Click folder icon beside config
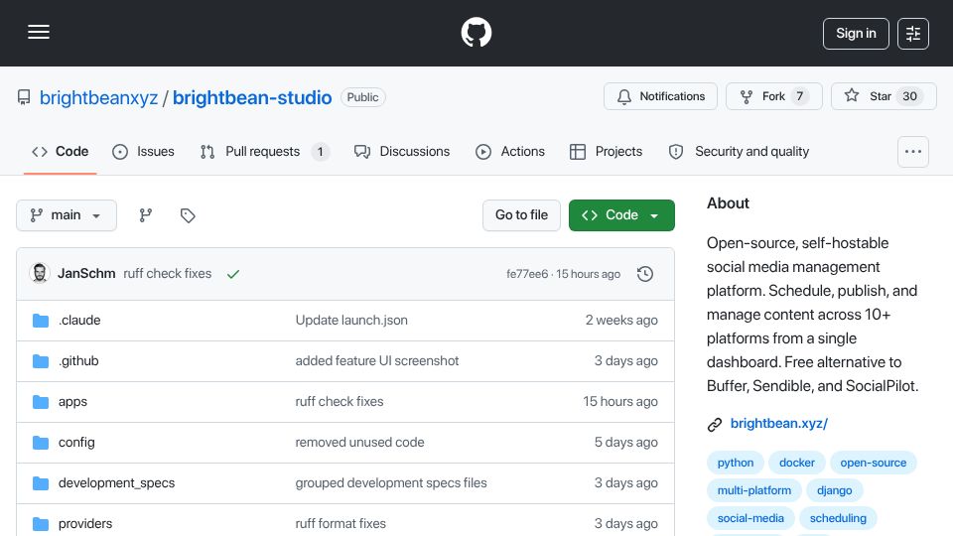The image size is (953, 536). point(41,443)
